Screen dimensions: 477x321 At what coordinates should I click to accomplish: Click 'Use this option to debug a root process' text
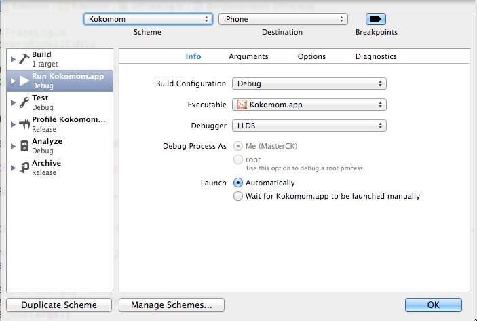[305, 168]
